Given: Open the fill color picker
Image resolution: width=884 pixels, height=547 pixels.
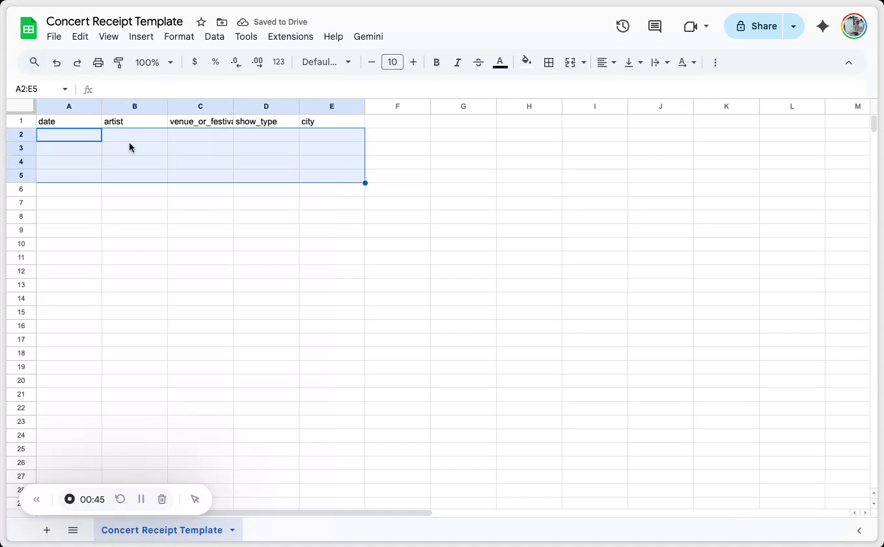Looking at the screenshot, I should [x=527, y=62].
